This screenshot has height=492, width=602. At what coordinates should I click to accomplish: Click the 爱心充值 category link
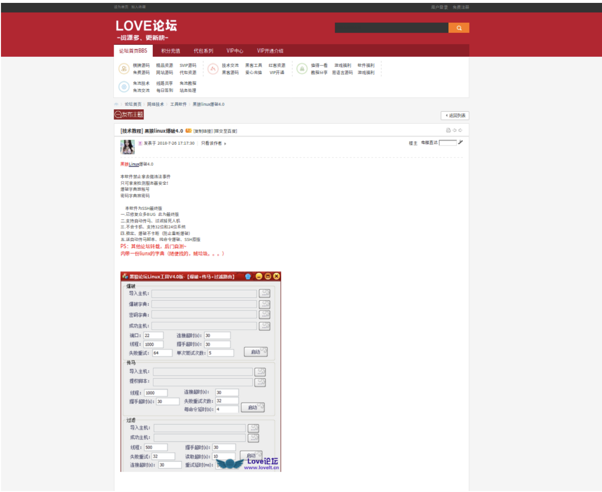253,73
